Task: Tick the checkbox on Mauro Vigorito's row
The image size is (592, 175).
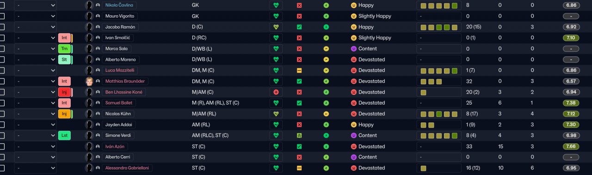Action: [x=2, y=16]
